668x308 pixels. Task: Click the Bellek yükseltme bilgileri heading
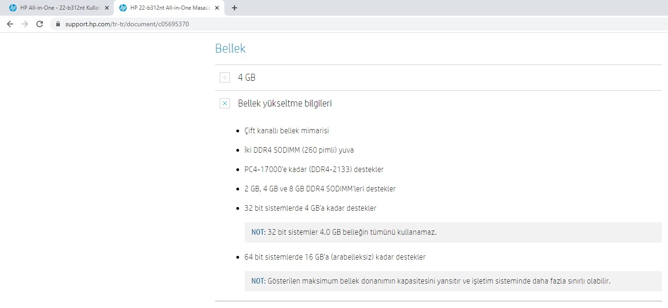pos(285,103)
